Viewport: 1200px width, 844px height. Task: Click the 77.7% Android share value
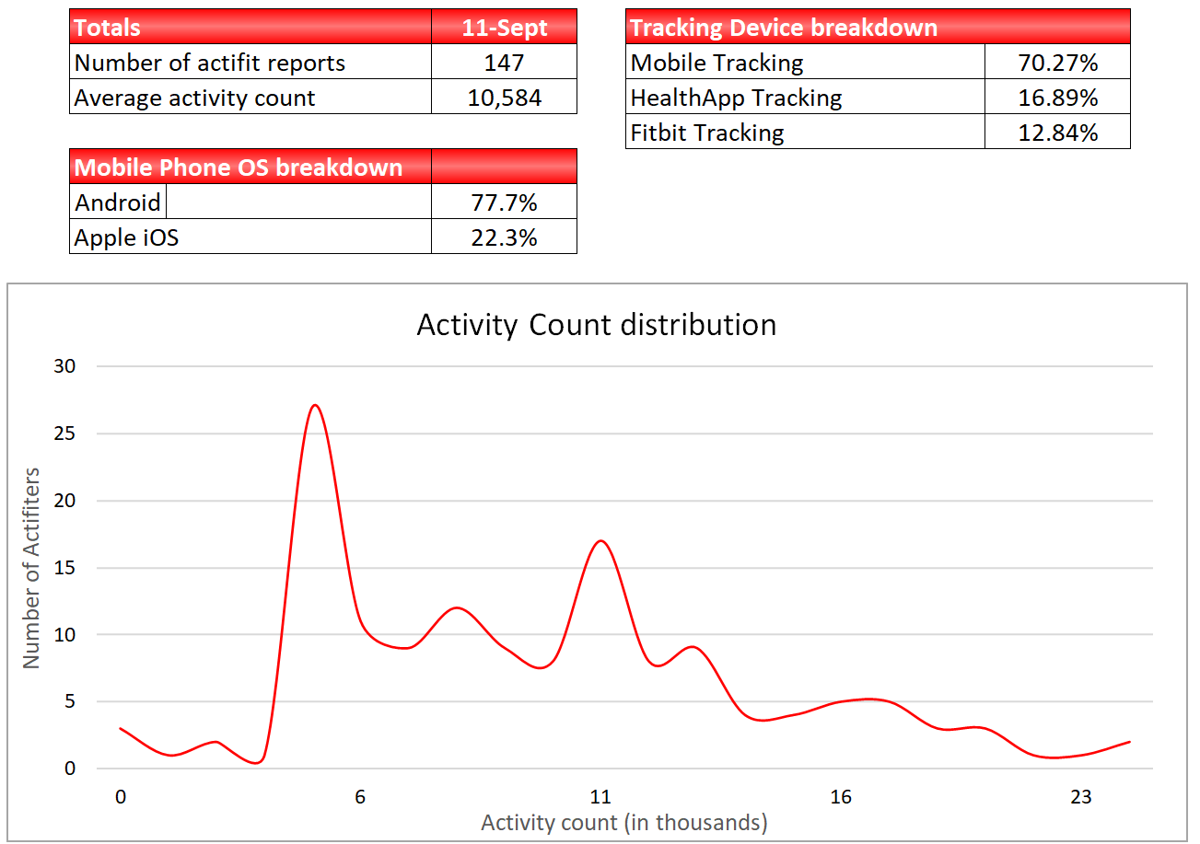tap(504, 202)
